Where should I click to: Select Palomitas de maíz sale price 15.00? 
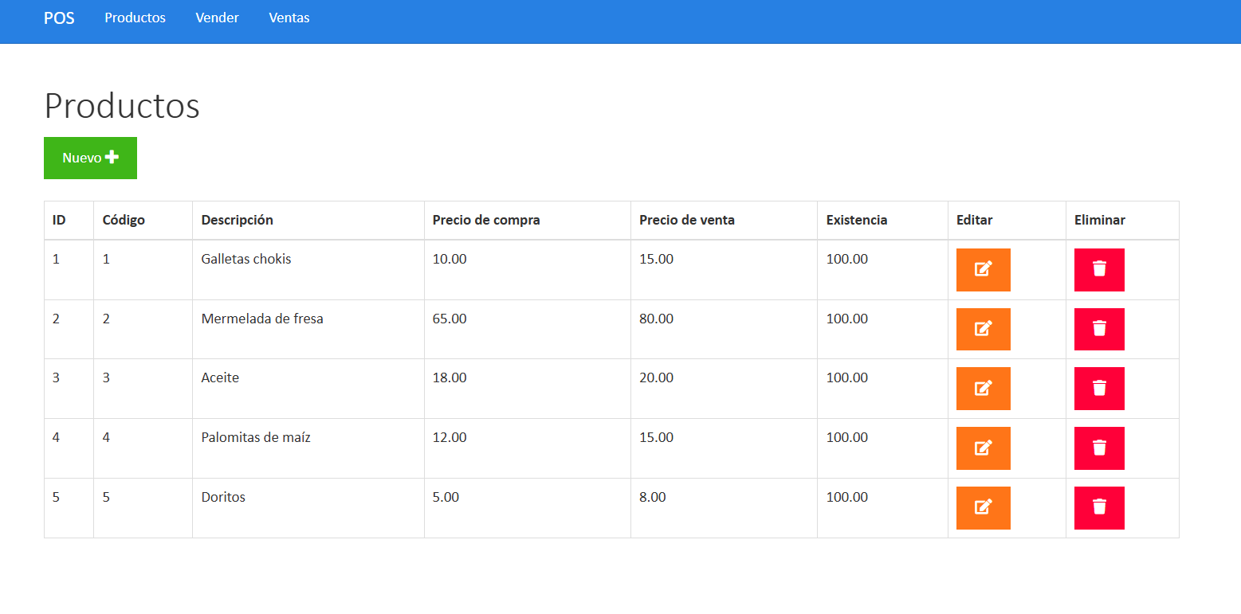coord(724,448)
